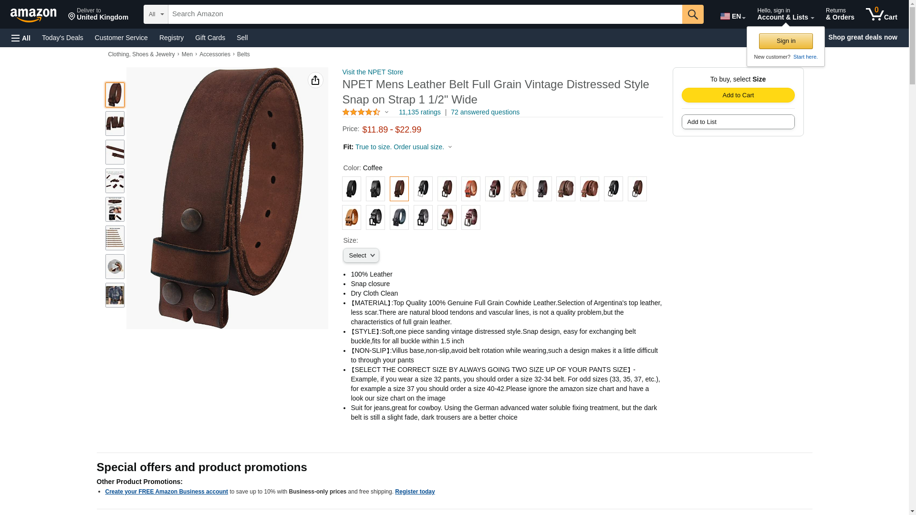Open the EN language flag selector
Image resolution: width=916 pixels, height=515 pixels.
(733, 16)
